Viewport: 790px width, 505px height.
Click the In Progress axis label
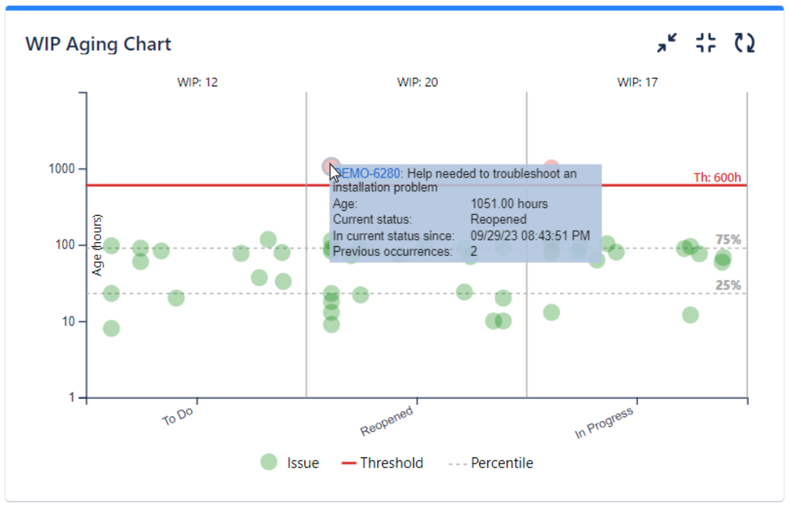tap(604, 422)
